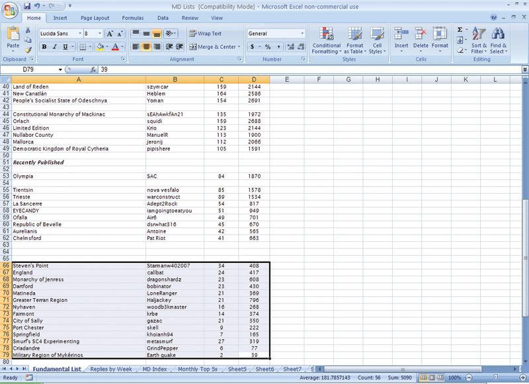Click the Insert cells icon
The width and height of the screenshot is (529, 384).
[x=401, y=34]
